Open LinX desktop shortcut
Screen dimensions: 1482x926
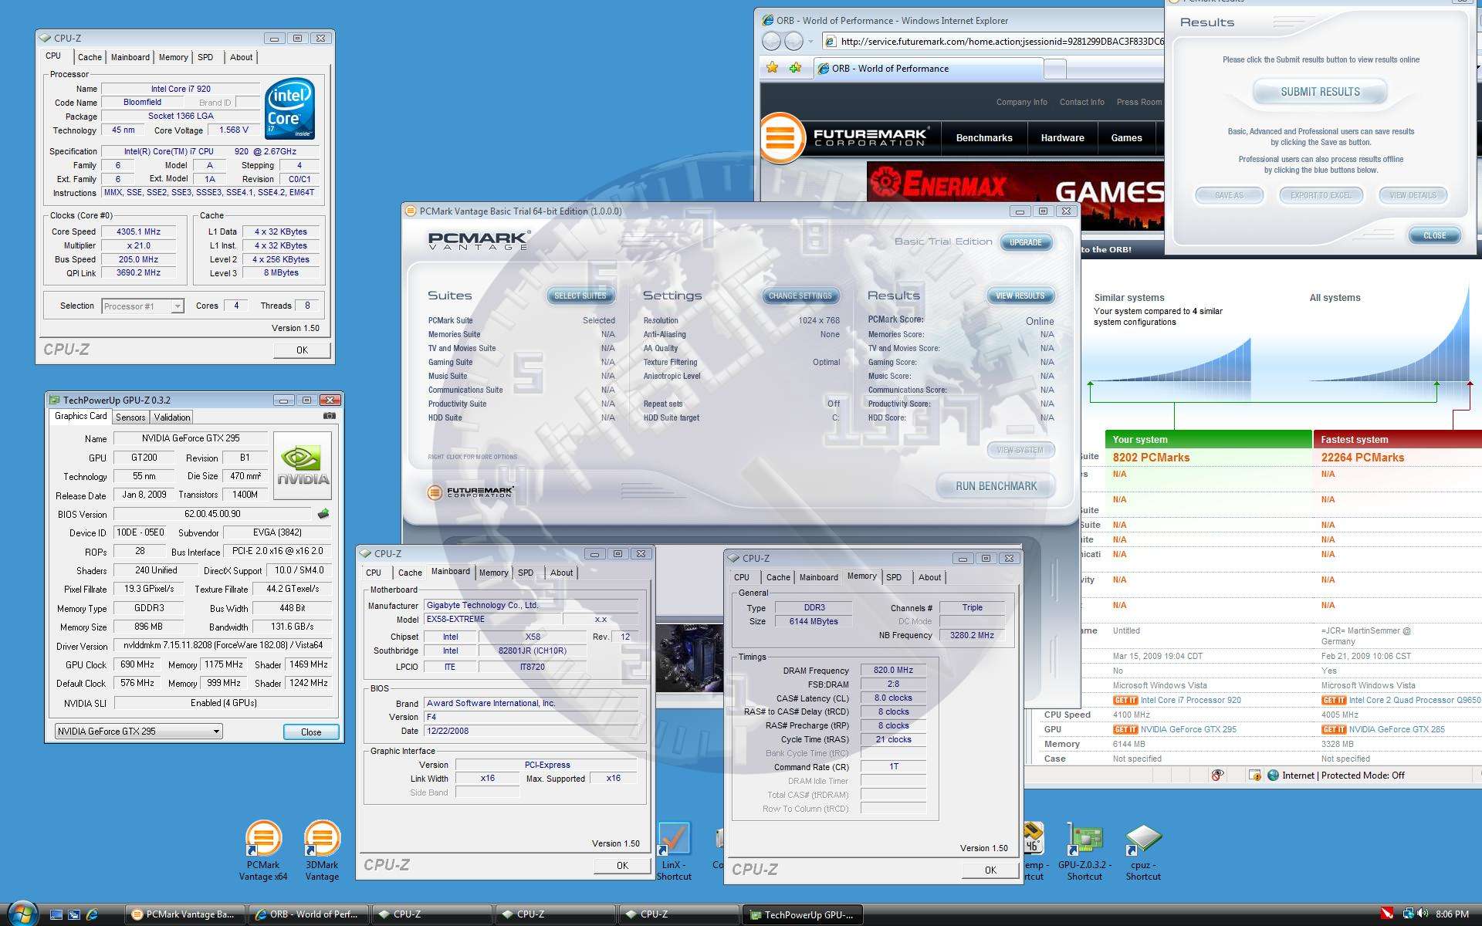tap(674, 850)
